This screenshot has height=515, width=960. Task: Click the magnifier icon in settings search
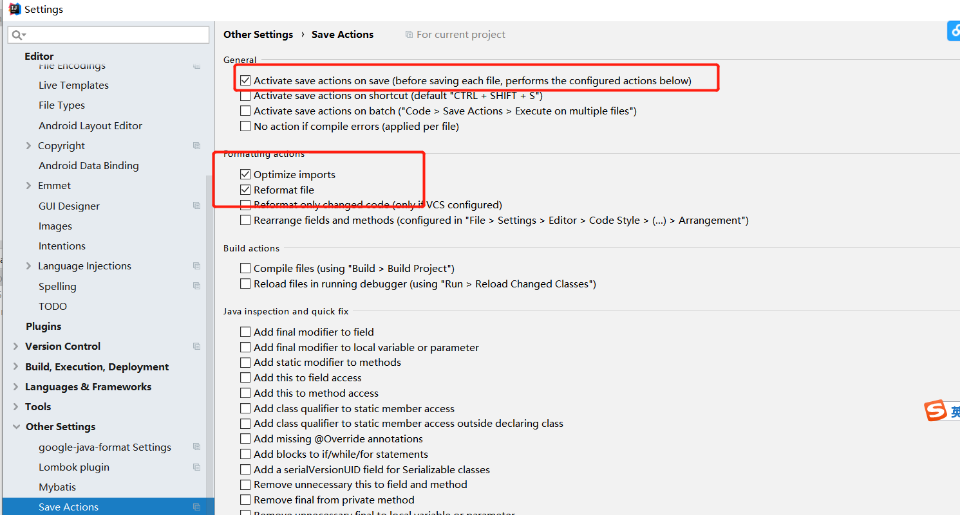pyautogui.click(x=18, y=35)
